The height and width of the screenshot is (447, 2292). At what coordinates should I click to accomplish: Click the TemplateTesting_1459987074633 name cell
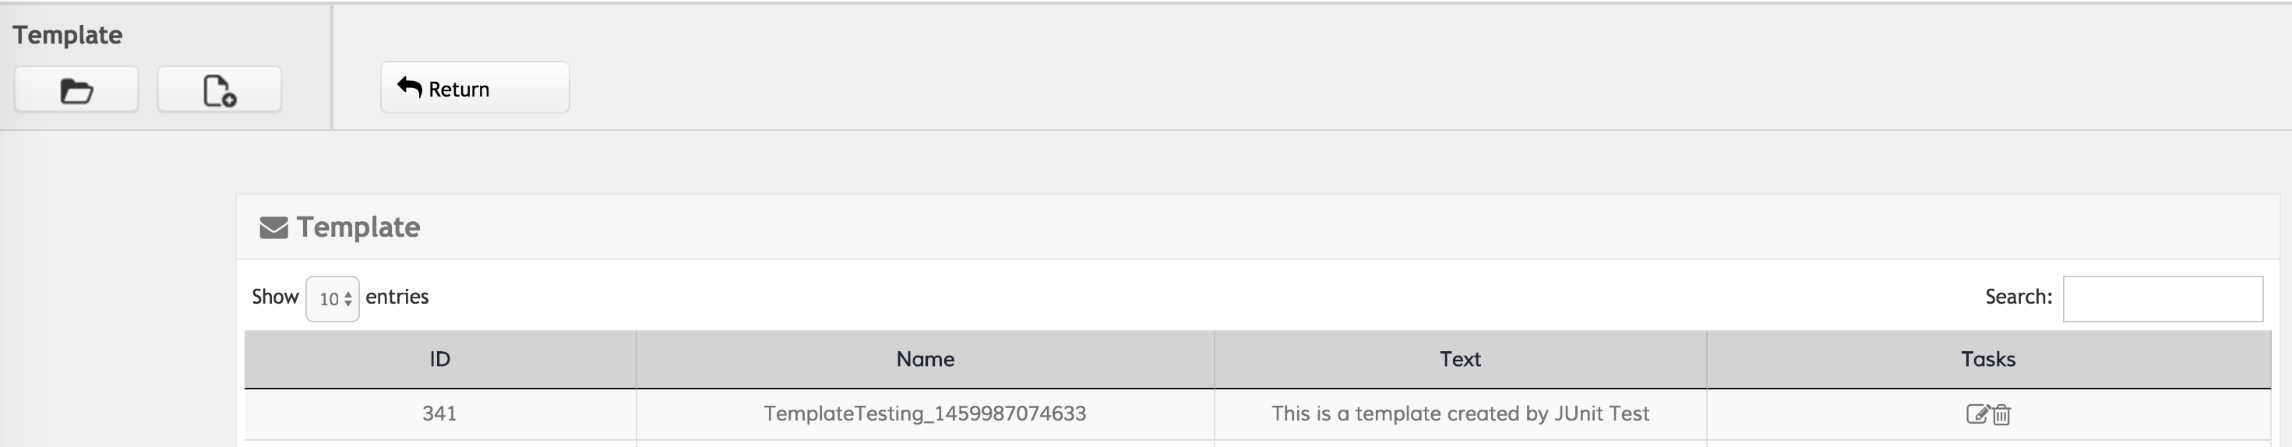tap(925, 414)
